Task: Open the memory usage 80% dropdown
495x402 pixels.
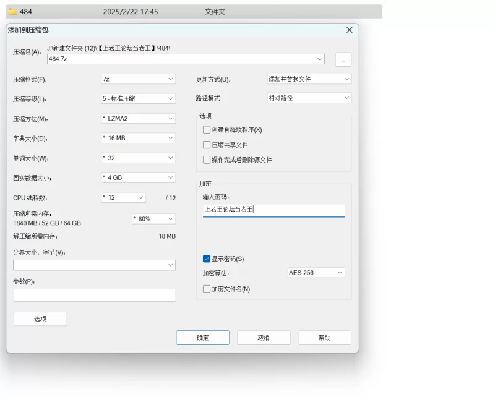Action: pos(153,219)
